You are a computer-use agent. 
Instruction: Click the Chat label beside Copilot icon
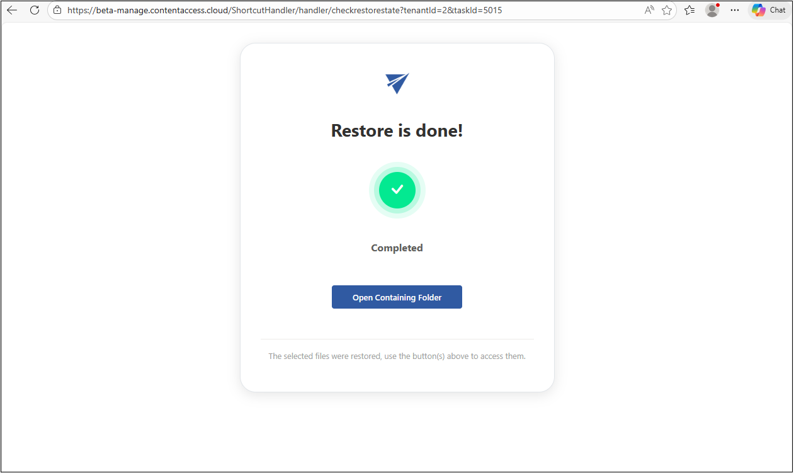(778, 10)
